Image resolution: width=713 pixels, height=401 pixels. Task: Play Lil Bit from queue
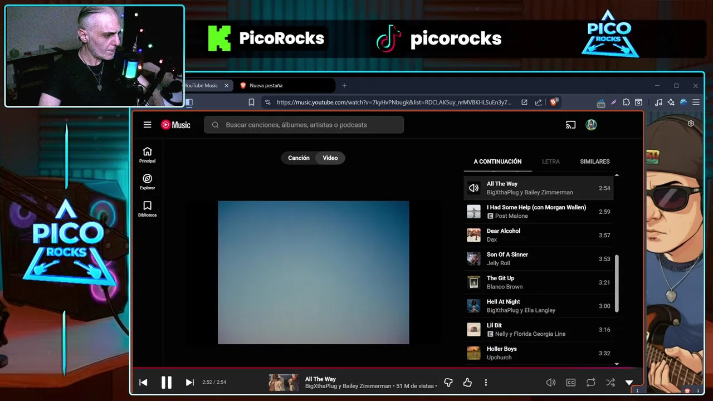pyautogui.click(x=538, y=330)
